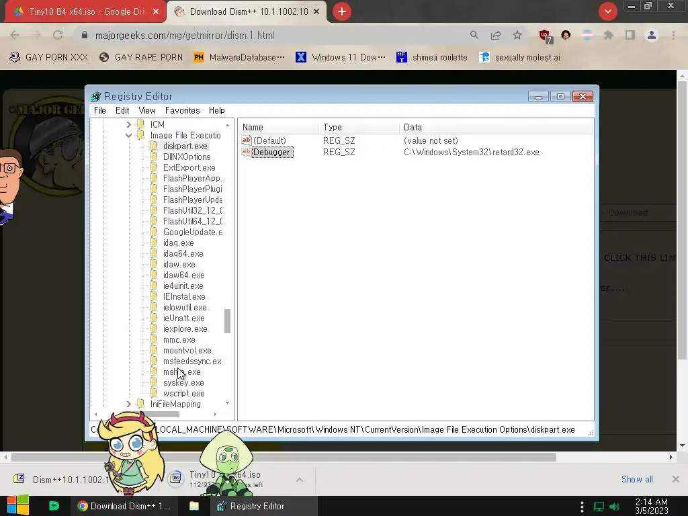
Task: Click the (Default) string value icon
Action: tap(246, 140)
